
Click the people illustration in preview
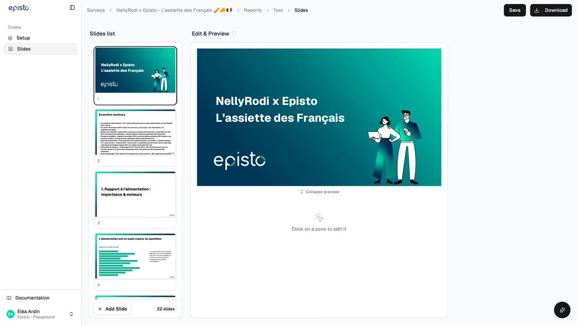394,147
